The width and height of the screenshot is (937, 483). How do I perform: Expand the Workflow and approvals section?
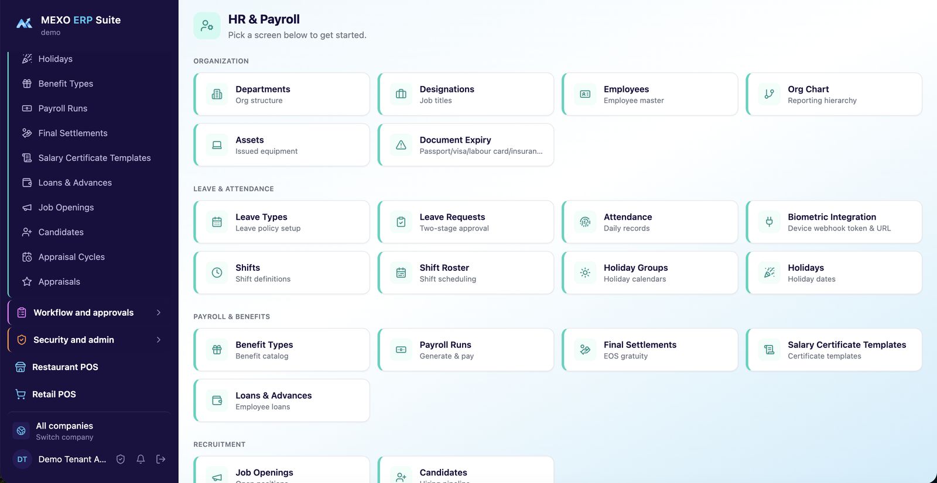(90, 313)
